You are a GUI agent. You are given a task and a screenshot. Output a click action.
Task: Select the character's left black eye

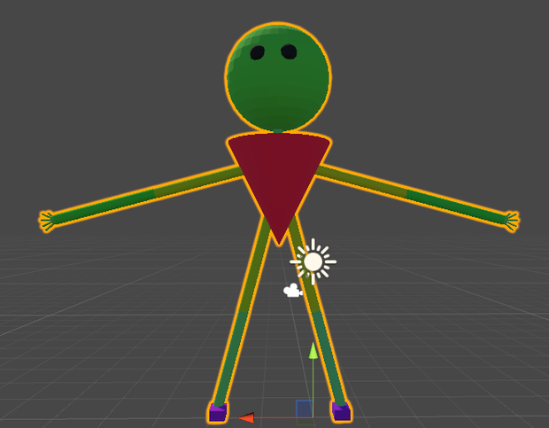pyautogui.click(x=258, y=52)
